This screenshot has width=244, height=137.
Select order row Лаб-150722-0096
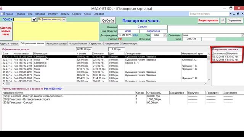pos(104,69)
